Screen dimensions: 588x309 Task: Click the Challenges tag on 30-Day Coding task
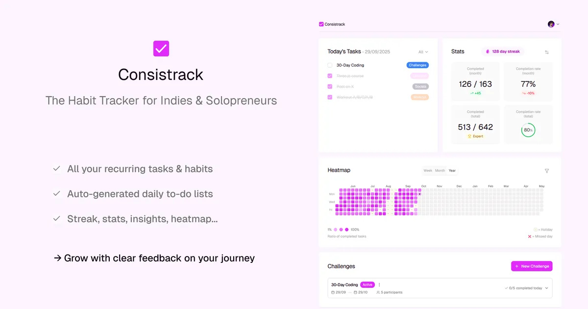pyautogui.click(x=417, y=65)
